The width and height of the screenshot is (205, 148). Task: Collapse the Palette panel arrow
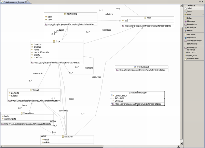(x=203, y=5)
